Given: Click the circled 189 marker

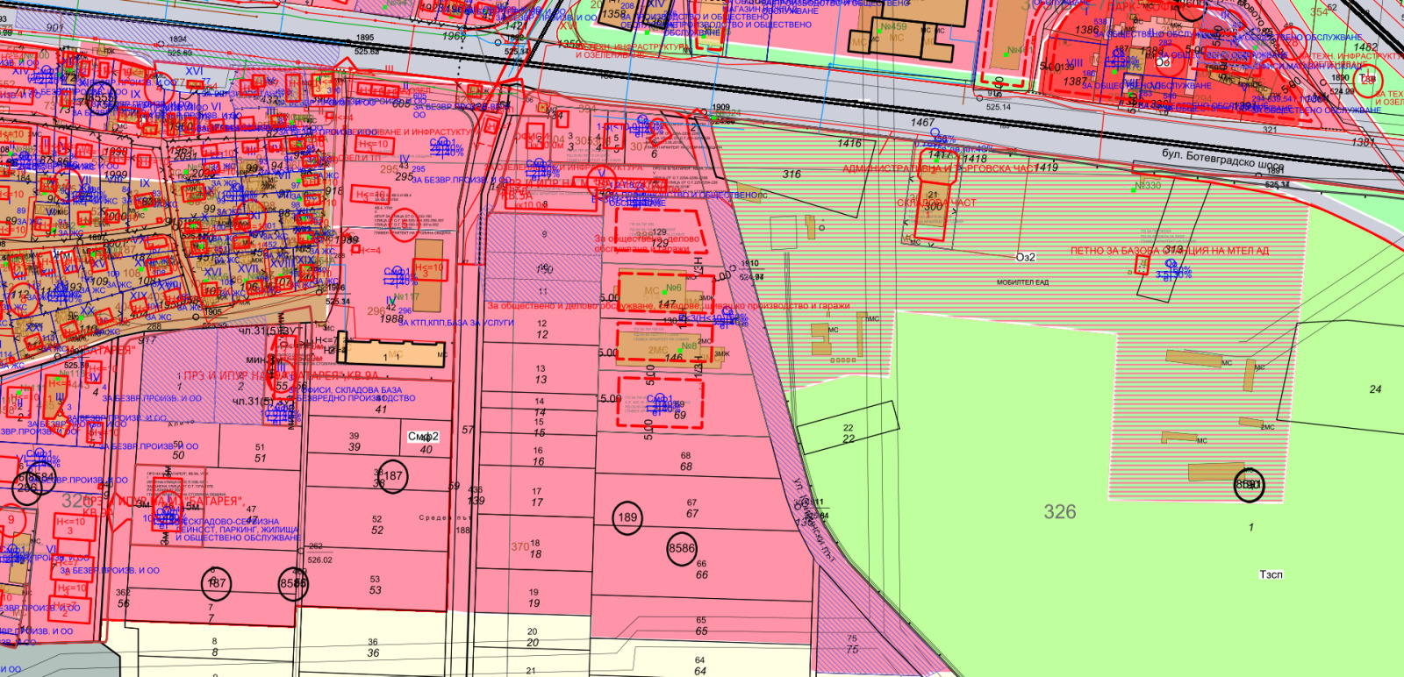Looking at the screenshot, I should point(627,517).
